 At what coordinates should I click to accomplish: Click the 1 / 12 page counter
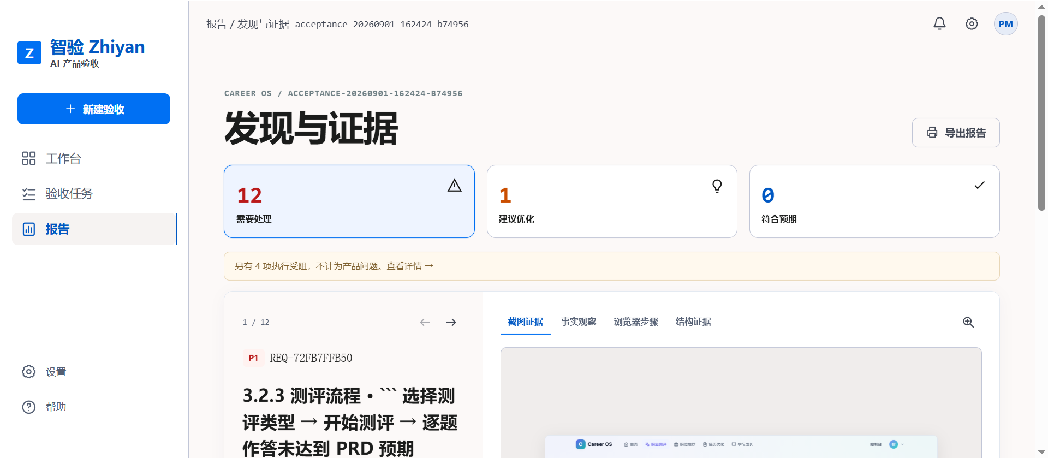256,322
